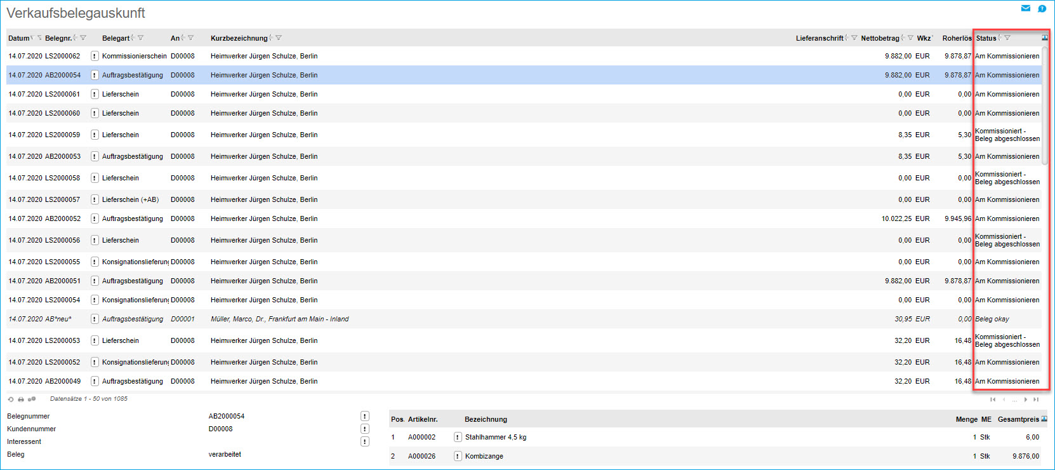The image size is (1055, 470).
Task: Click the info icon for LS2000056
Action: pyautogui.click(x=95, y=240)
